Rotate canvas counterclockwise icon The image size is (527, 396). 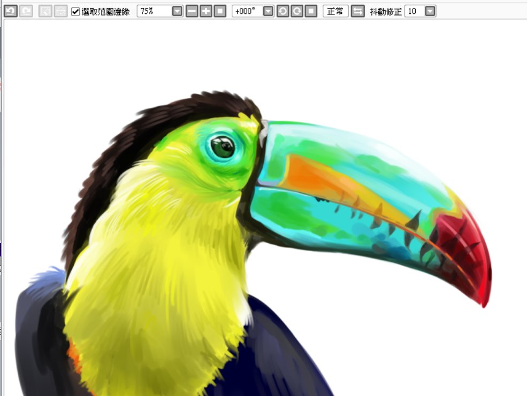click(x=282, y=11)
